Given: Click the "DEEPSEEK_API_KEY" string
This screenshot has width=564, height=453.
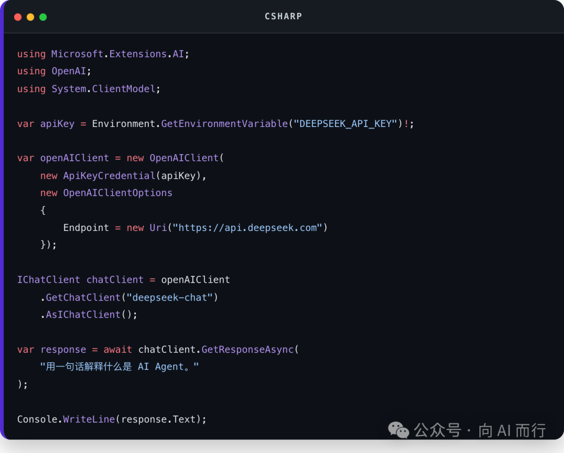Looking at the screenshot, I should pyautogui.click(x=345, y=124).
